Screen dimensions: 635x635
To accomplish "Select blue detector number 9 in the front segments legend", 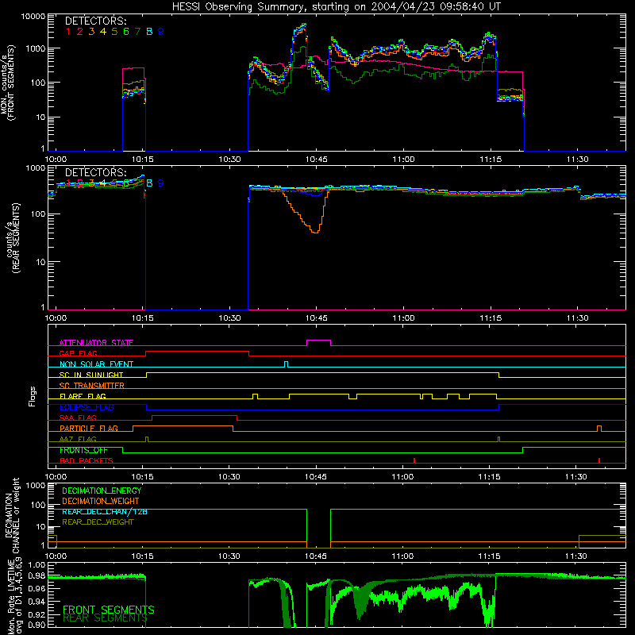I will click(x=161, y=32).
